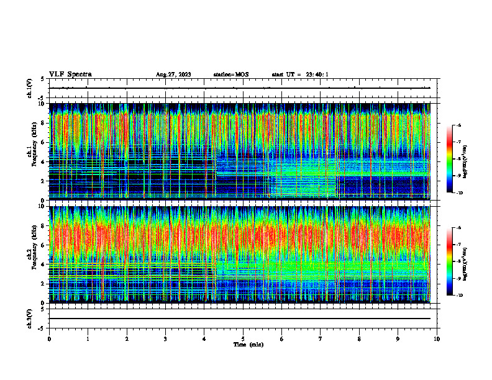
Task: Click the ch.1 voltage waveform trace
Action: [x=240, y=88]
